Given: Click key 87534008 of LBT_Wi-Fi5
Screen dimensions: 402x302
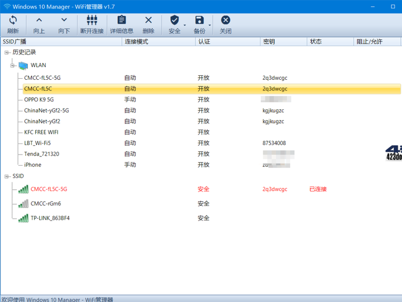Looking at the screenshot, I should point(274,143).
